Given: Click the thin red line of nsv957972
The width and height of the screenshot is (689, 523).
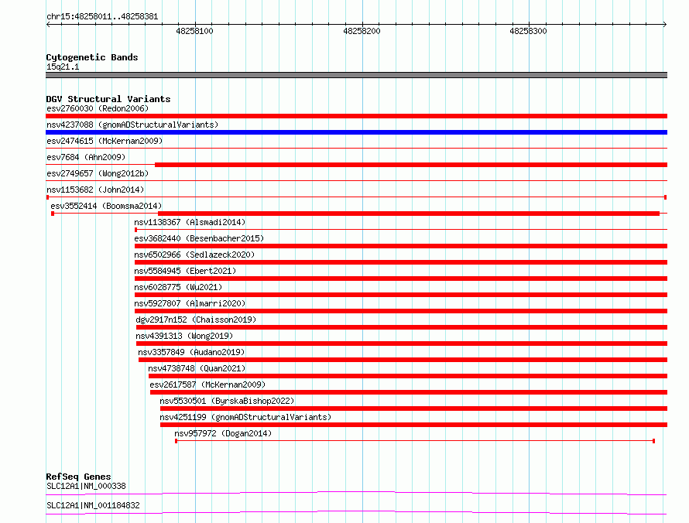Looking at the screenshot, I should point(415,440).
